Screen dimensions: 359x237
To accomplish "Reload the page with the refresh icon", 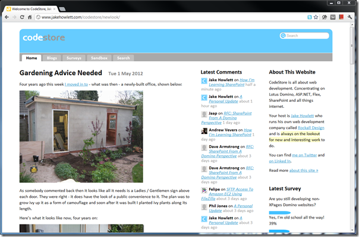I will pos(22,17).
